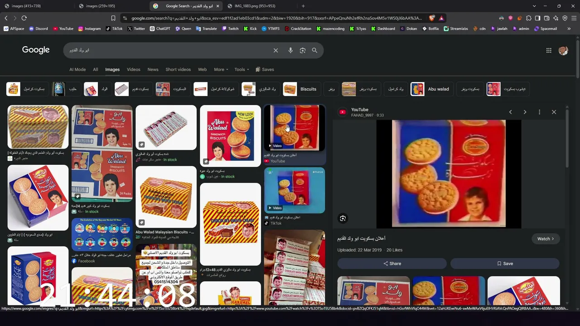
Task: Open the Instagram bookmark
Action: 89,29
